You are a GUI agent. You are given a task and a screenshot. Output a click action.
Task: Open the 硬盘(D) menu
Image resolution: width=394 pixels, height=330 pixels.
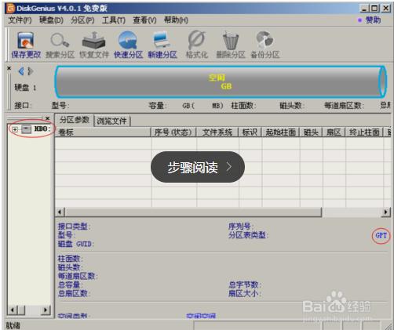(x=51, y=20)
